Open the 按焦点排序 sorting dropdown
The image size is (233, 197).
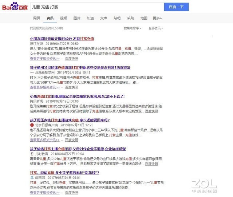pos(133,28)
